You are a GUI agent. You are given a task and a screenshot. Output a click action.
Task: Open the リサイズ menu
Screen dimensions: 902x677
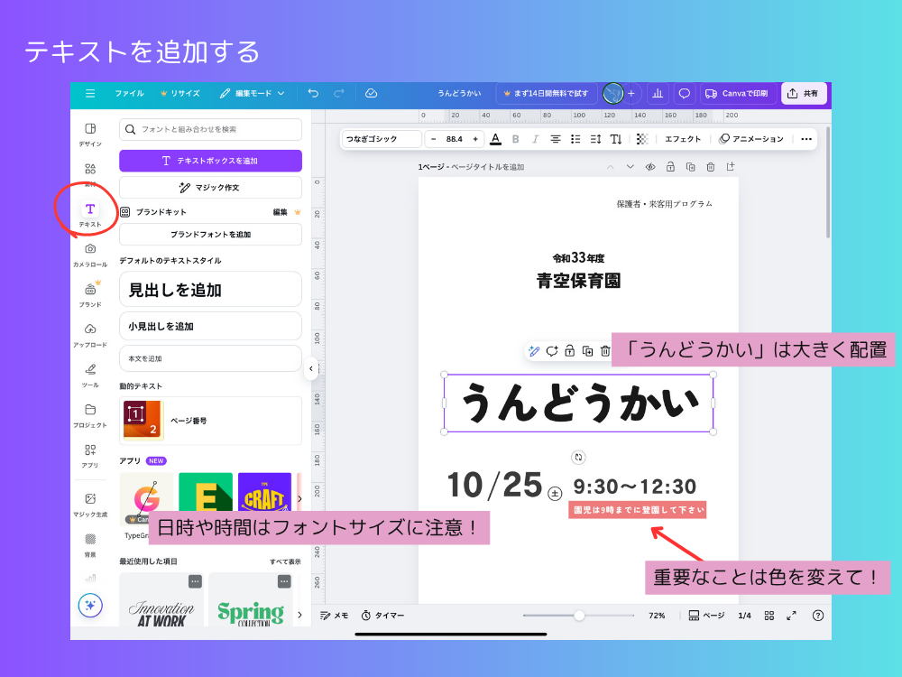(x=180, y=93)
